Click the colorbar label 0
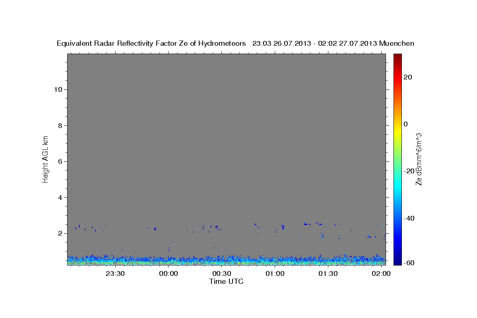This screenshot has height=318, width=477. click(406, 124)
